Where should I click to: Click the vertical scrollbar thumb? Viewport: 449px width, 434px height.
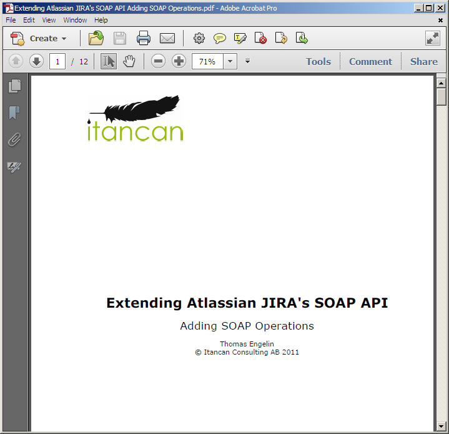(x=441, y=97)
